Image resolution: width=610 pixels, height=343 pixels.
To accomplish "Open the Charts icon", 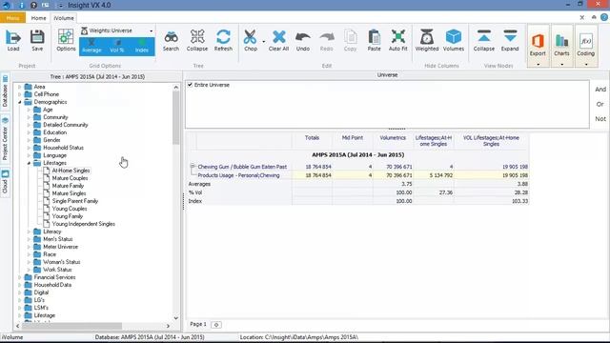I will pyautogui.click(x=561, y=41).
